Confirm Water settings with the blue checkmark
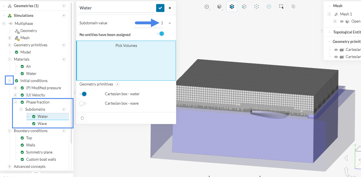The height and width of the screenshot is (177, 361). coord(160,8)
